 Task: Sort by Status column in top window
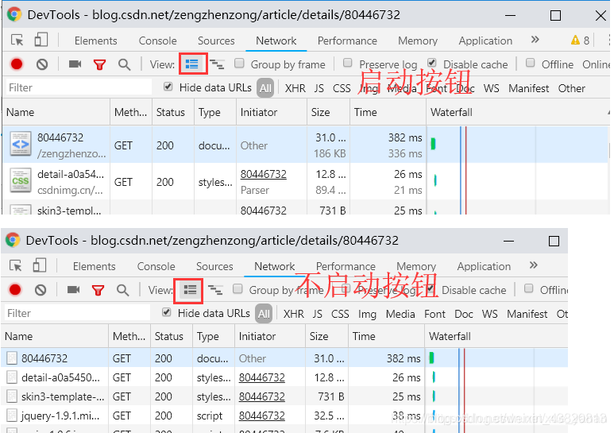click(x=173, y=112)
